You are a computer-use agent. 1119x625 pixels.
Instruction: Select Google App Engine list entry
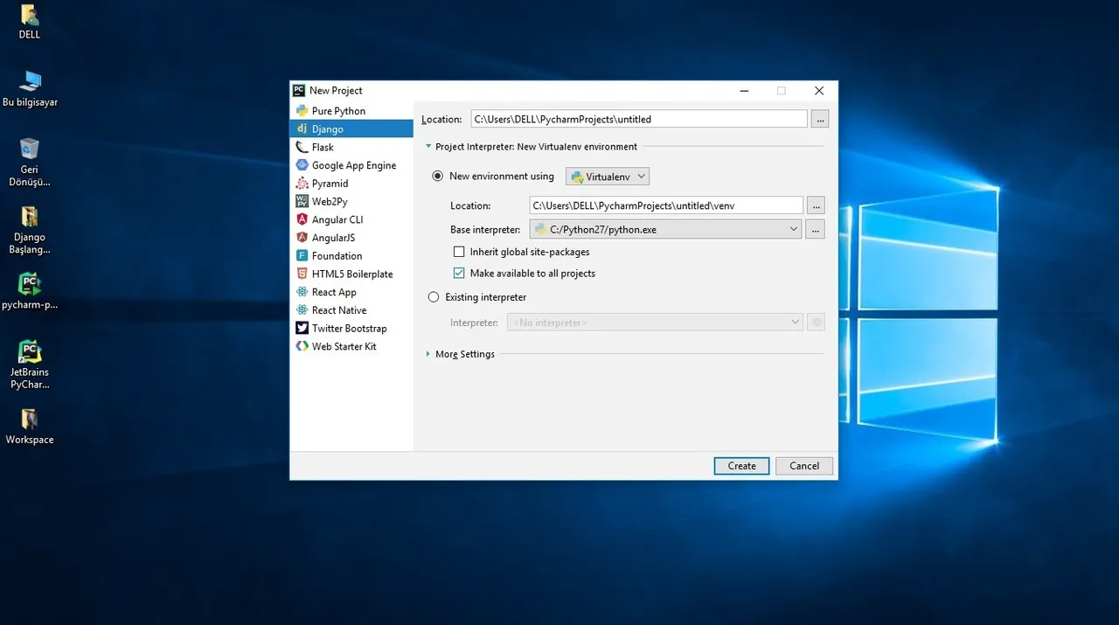click(351, 165)
